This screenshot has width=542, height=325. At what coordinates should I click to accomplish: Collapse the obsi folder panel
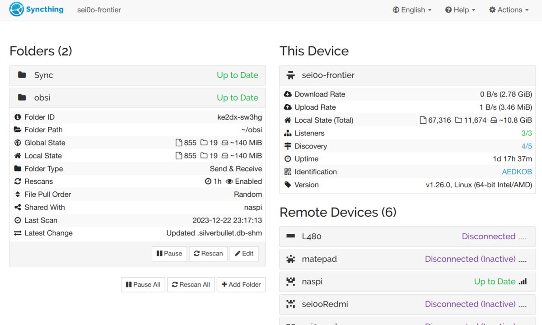click(137, 98)
